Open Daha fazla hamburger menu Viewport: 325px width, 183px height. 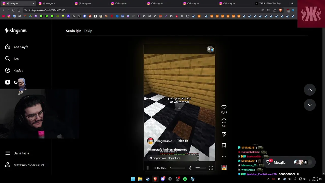8,153
